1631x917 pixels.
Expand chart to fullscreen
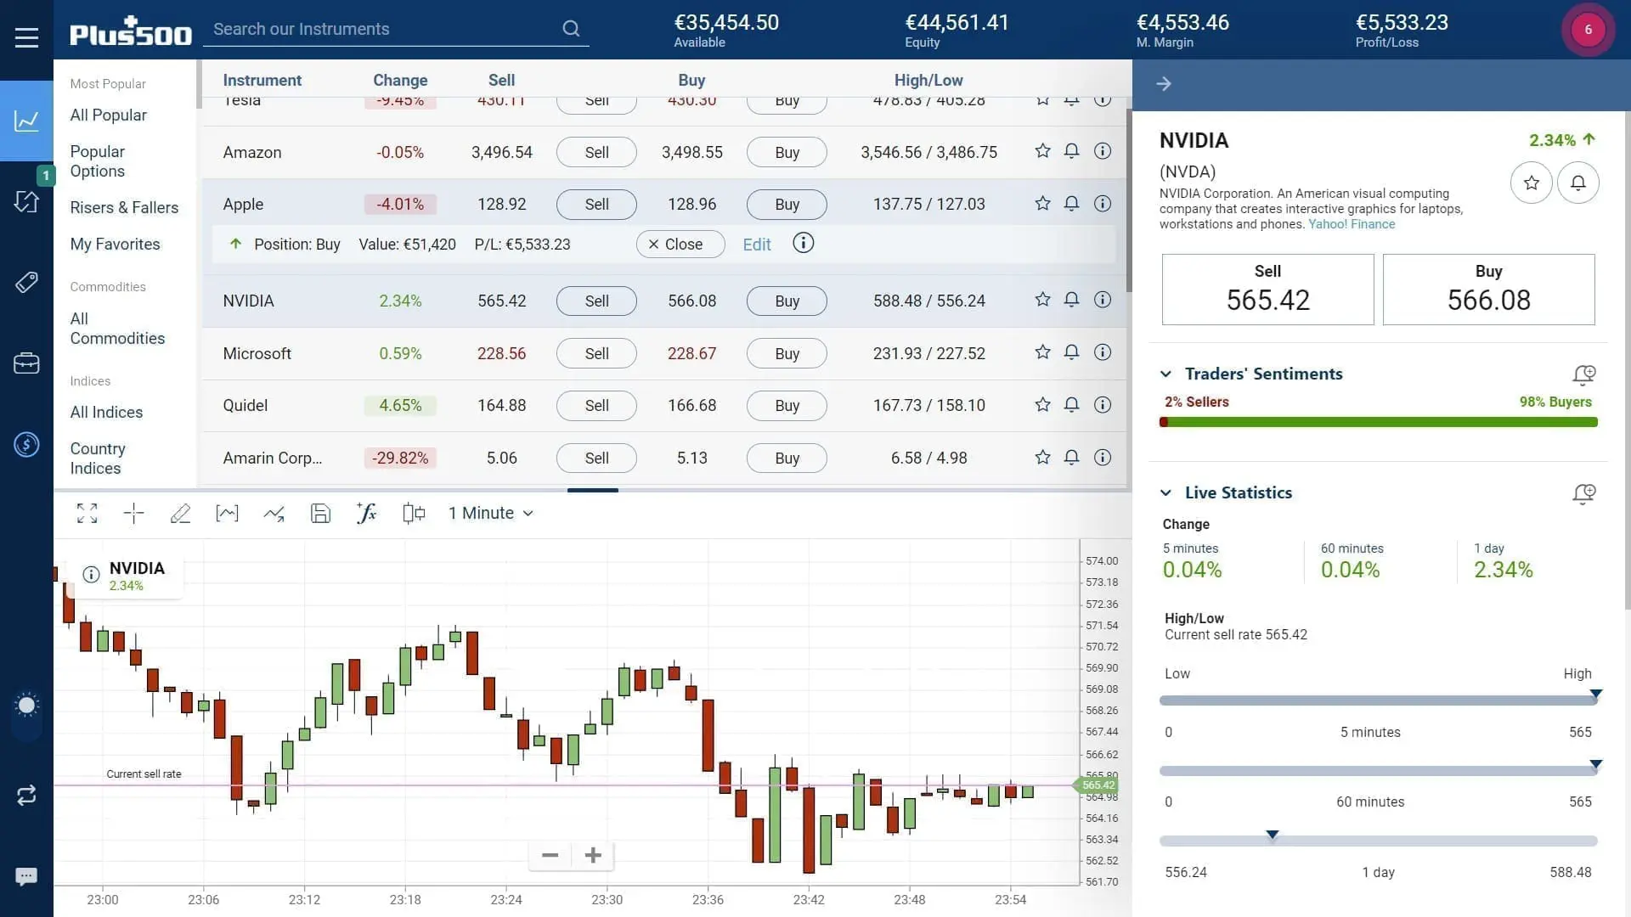coord(87,513)
